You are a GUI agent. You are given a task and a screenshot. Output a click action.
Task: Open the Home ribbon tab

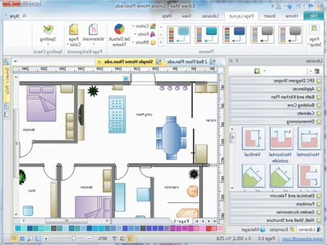291,16
